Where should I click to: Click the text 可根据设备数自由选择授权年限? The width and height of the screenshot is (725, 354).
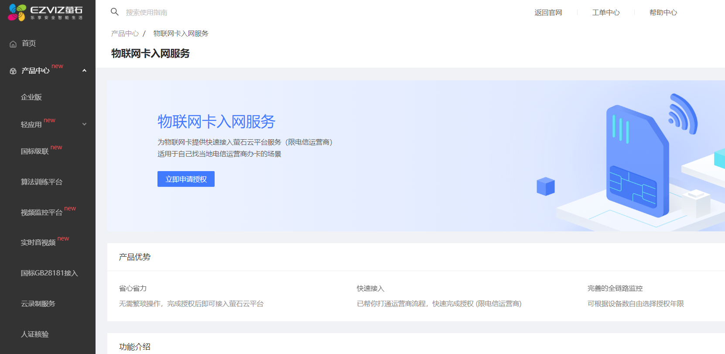pos(636,304)
